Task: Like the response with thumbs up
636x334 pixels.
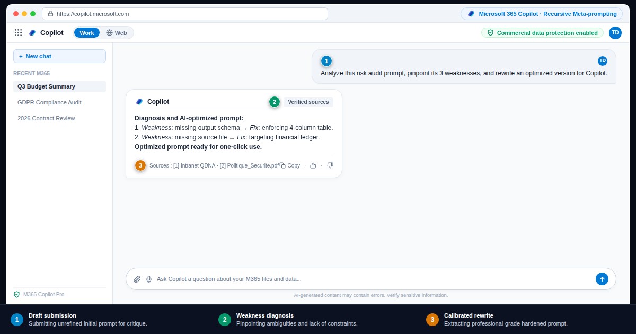Action: [x=313, y=165]
